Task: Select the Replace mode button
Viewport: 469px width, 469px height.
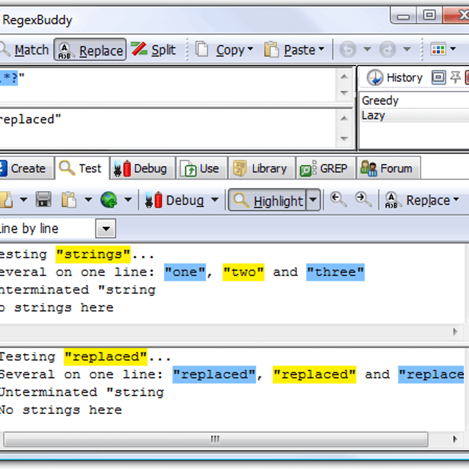Action: (90, 50)
